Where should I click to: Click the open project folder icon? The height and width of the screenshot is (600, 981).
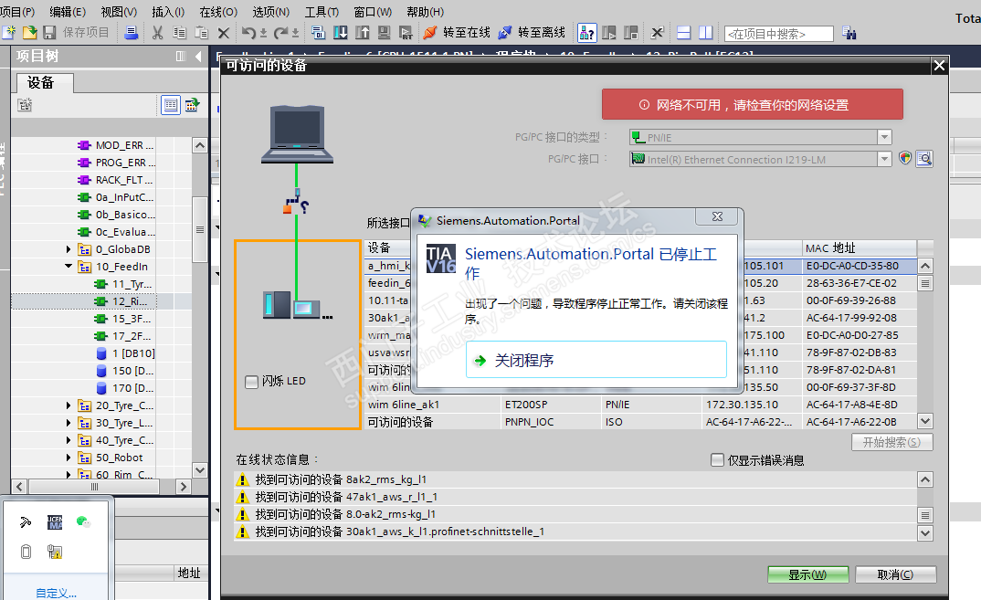pos(29,33)
